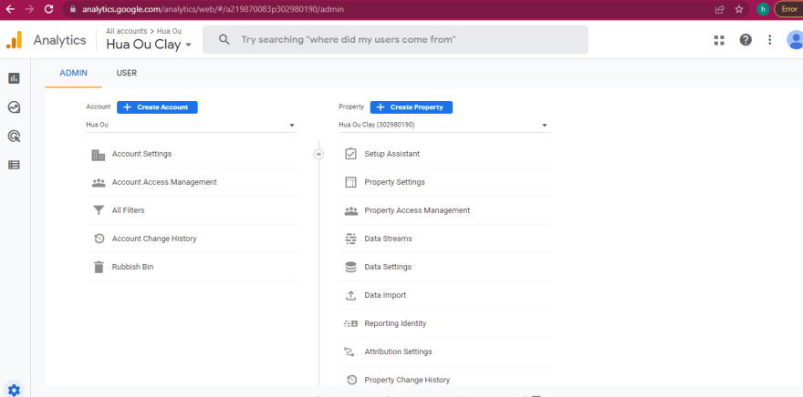Click the Account Change History clock icon

(x=99, y=239)
